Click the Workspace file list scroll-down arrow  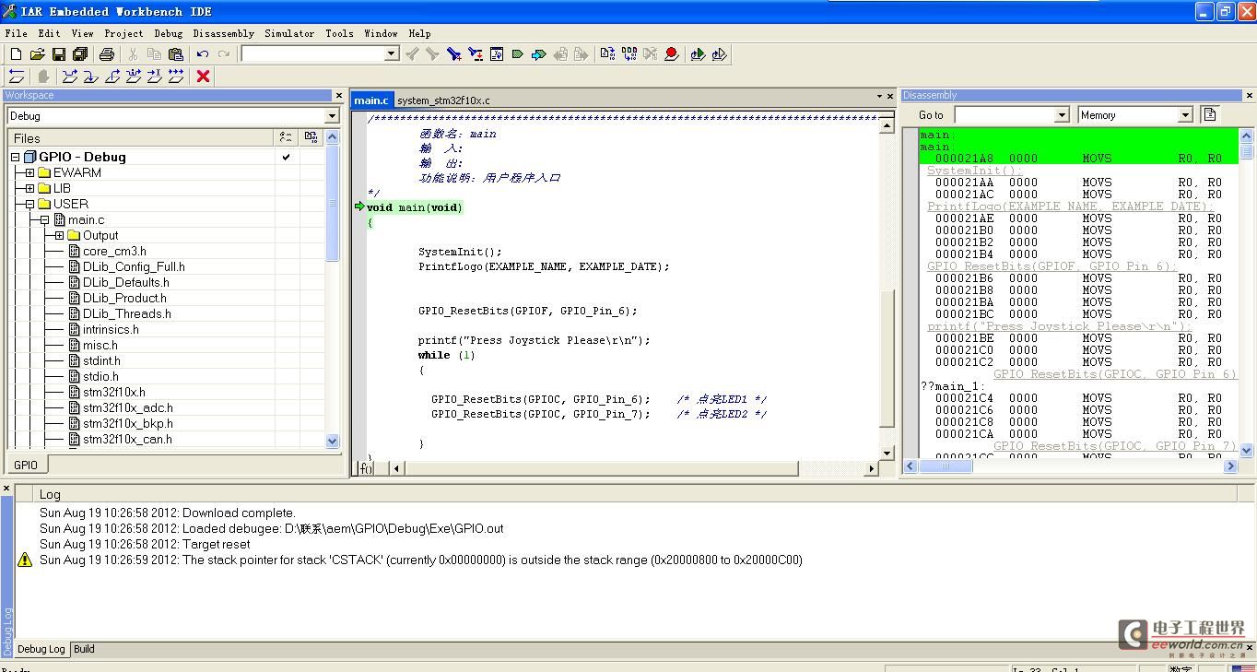tap(333, 441)
